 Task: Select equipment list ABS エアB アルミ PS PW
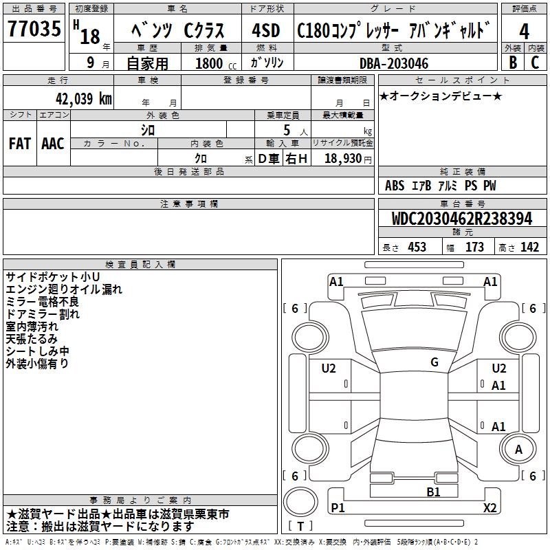tap(440, 186)
